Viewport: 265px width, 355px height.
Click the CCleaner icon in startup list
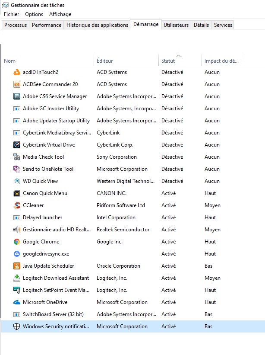tap(17, 205)
